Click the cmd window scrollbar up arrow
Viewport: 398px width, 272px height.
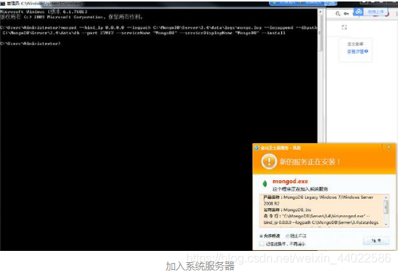click(320, 11)
